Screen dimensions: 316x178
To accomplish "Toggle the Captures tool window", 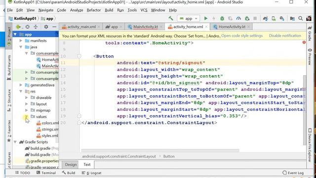I will pos(9,160).
